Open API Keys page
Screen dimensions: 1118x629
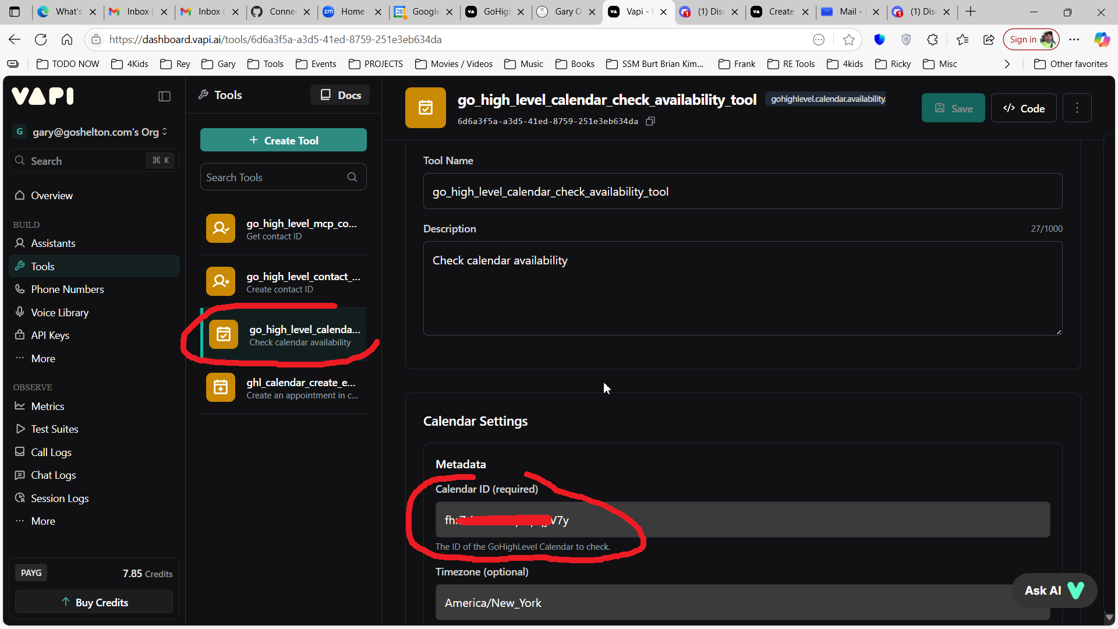coord(94,335)
